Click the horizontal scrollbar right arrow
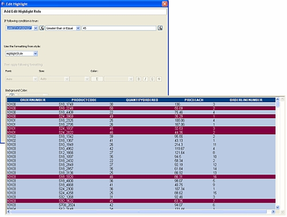Viewport: 287px width, 217px height. pos(273,212)
